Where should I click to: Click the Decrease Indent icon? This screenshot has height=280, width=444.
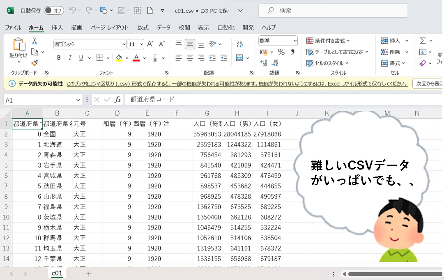212,58
